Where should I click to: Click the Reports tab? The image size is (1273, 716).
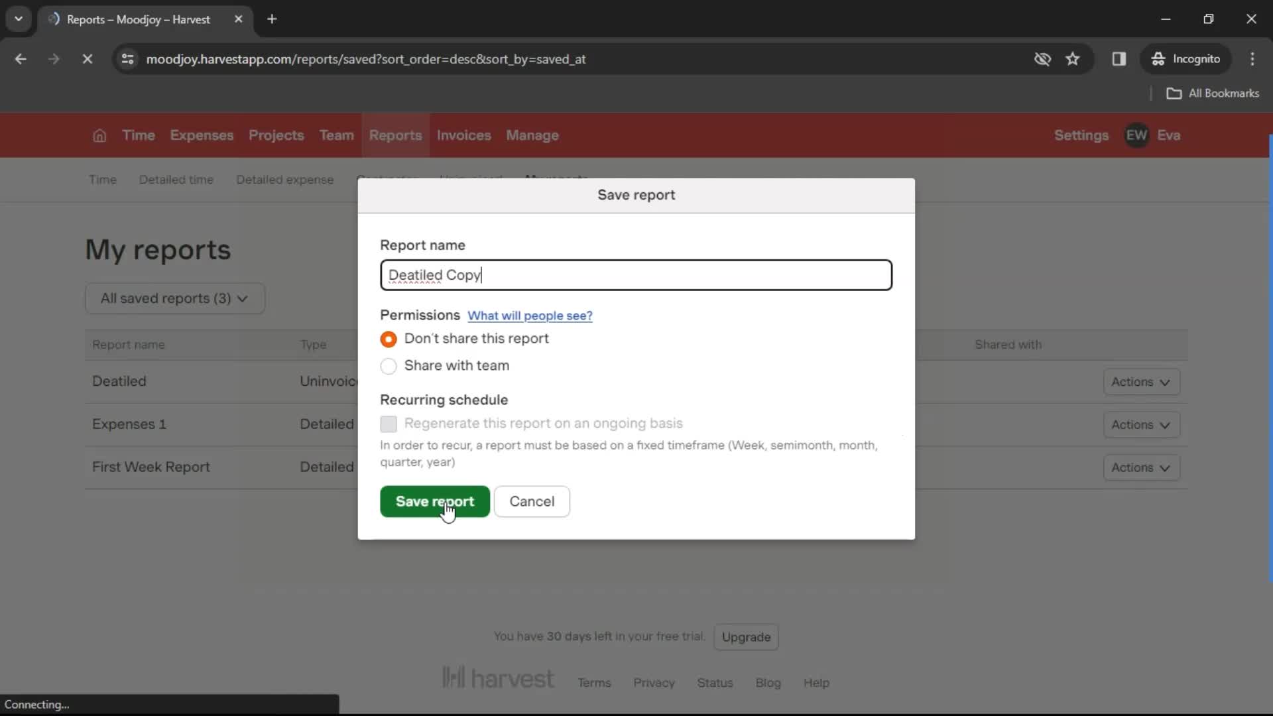coord(395,135)
